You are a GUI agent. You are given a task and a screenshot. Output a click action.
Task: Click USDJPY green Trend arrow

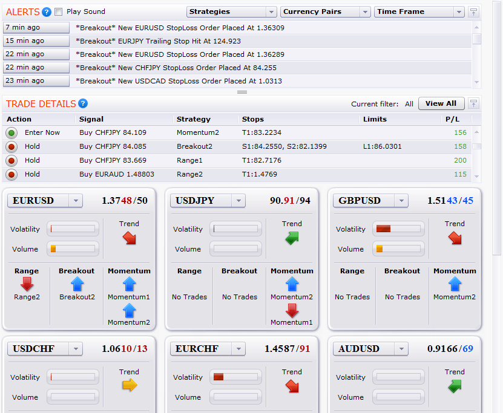pos(292,238)
